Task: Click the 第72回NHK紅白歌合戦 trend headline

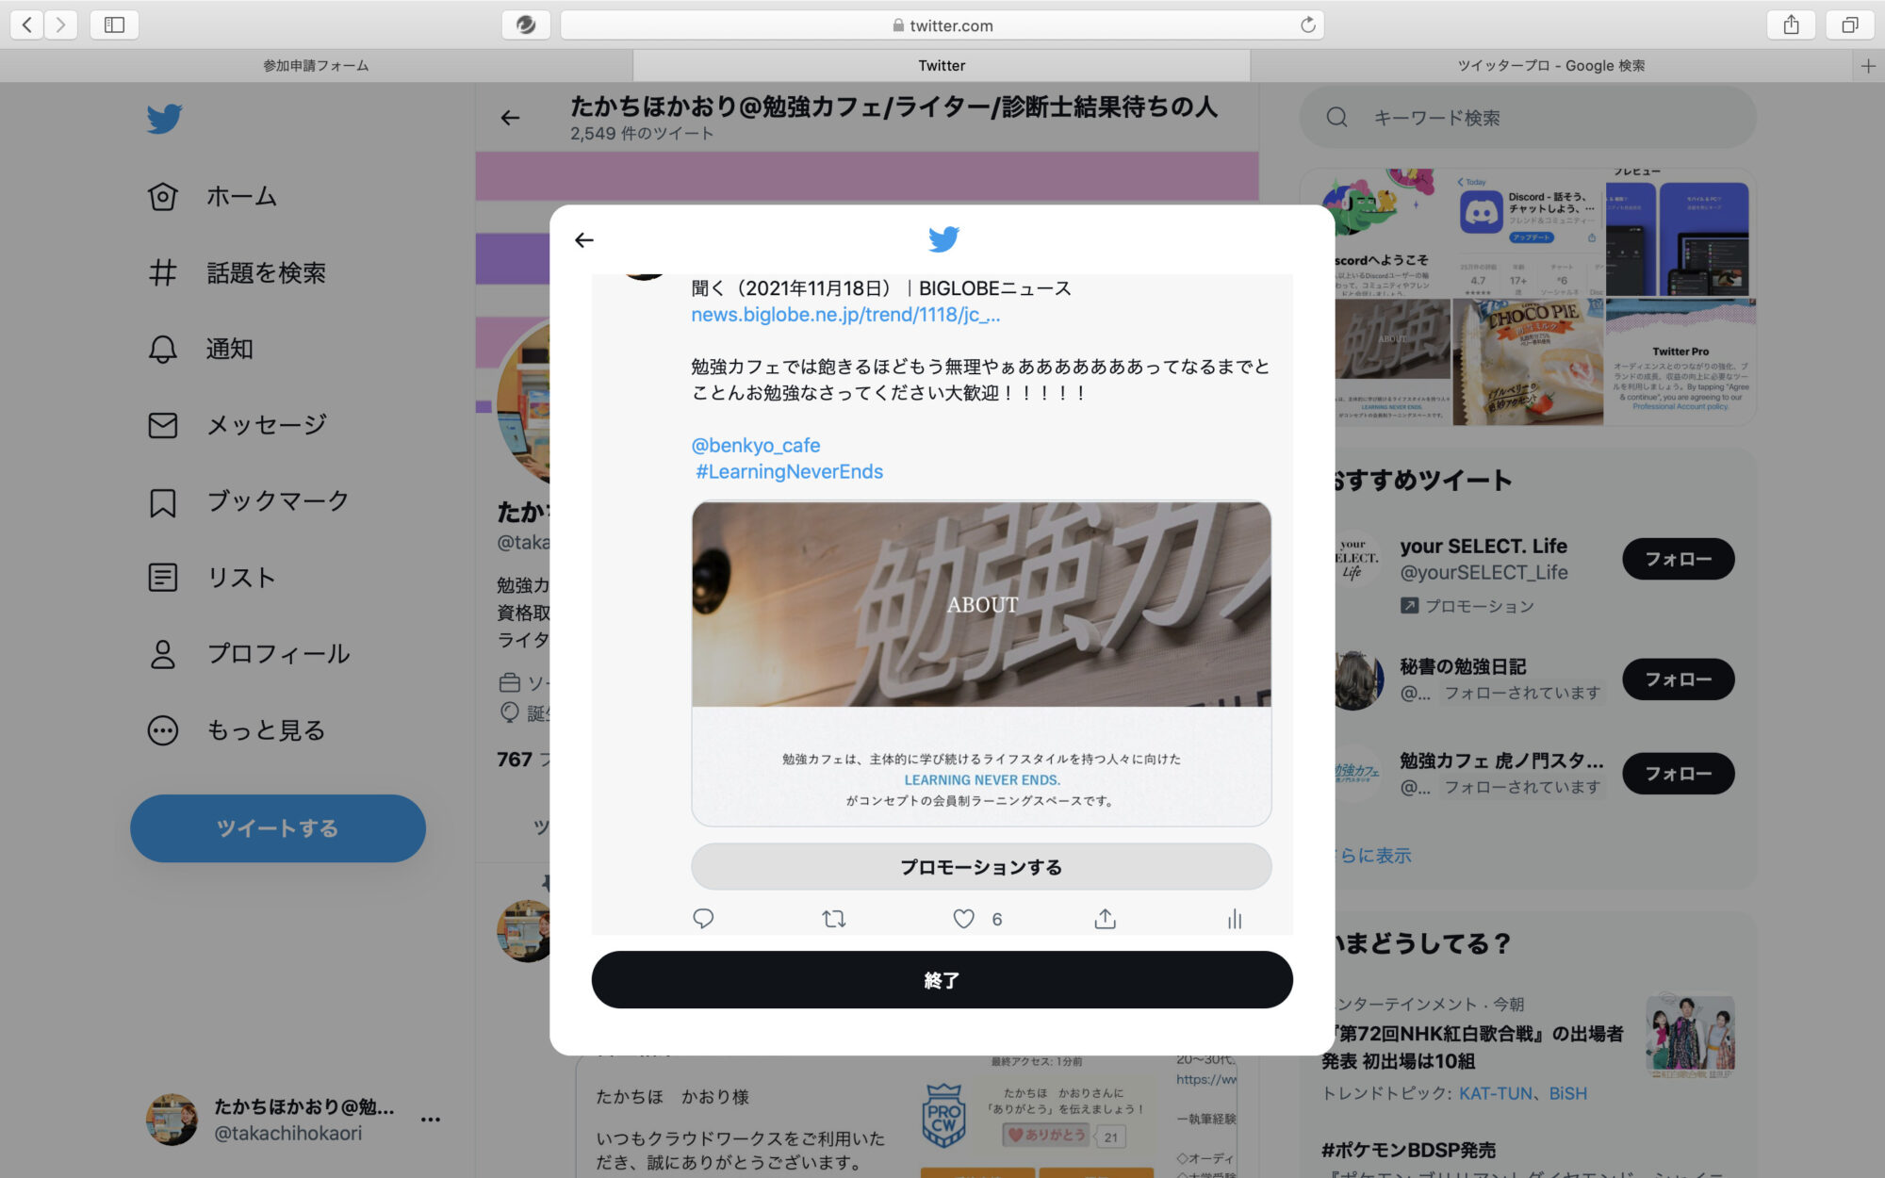Action: coord(1472,1047)
